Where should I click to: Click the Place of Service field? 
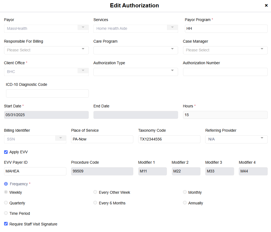[x=102, y=139]
